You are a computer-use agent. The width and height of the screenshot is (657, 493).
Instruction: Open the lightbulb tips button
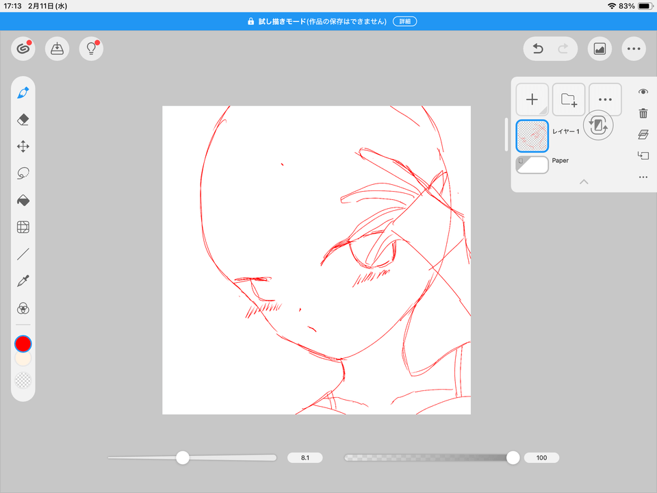[91, 49]
